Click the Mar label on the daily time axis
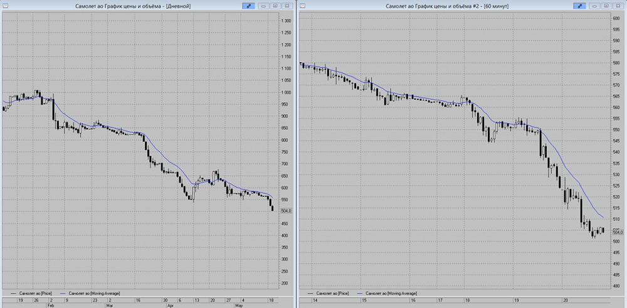This screenshot has width=627, height=308. 109,305
